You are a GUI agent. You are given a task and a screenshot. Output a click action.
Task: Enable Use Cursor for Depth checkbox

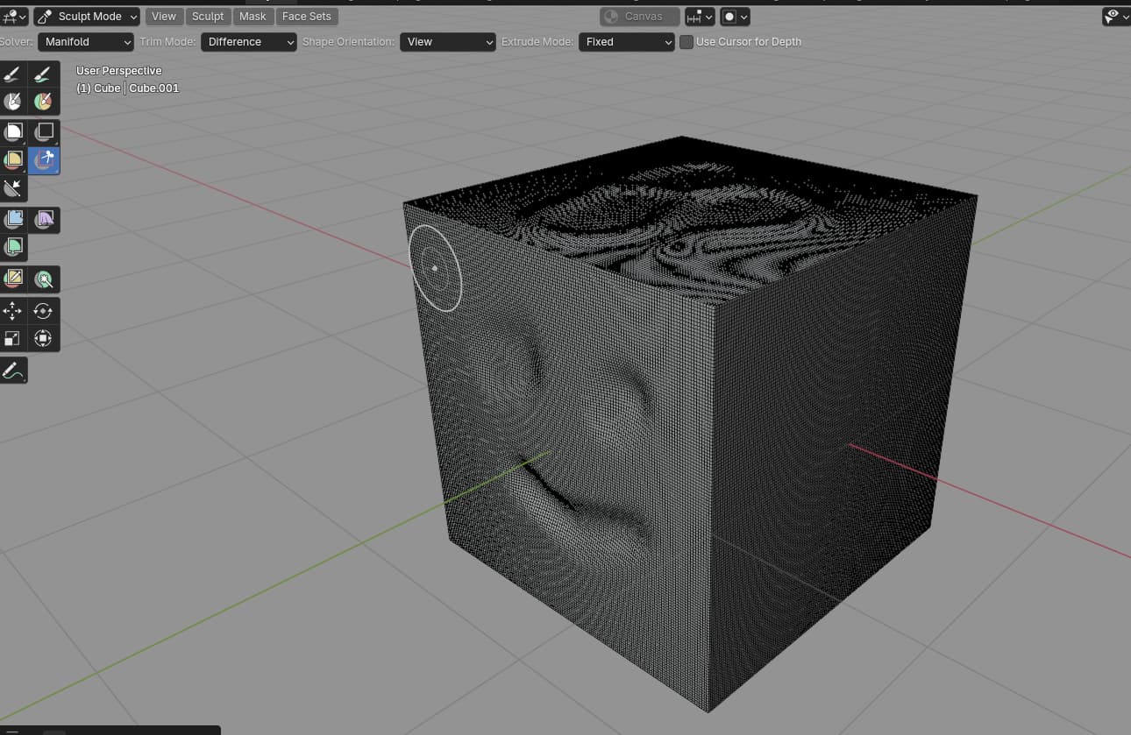686,42
